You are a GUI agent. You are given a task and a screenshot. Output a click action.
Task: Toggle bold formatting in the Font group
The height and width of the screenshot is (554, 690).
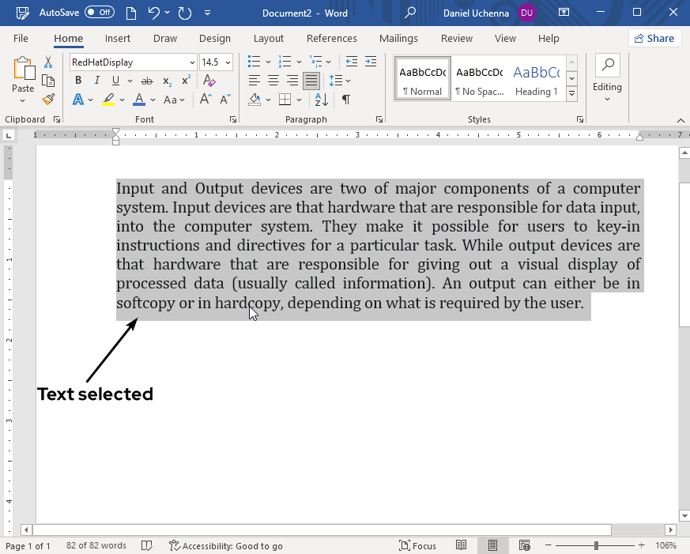tap(77, 80)
